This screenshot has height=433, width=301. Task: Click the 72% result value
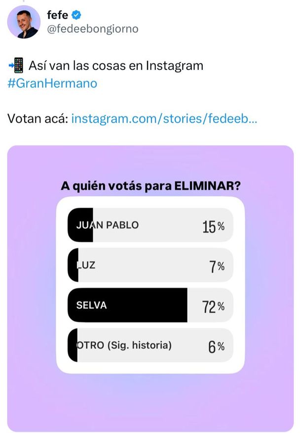coord(213,306)
